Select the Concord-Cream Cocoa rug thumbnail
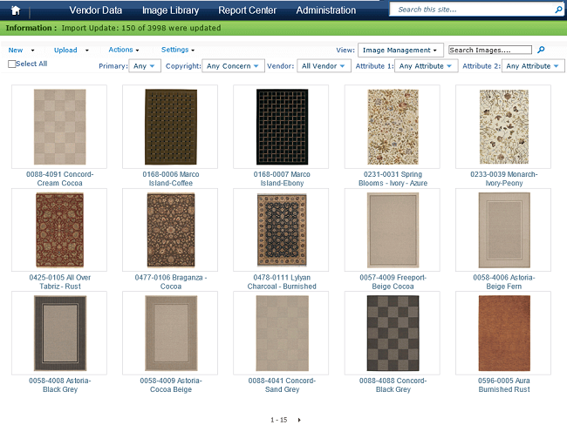Viewport: 567px width, 425px height. tap(59, 127)
